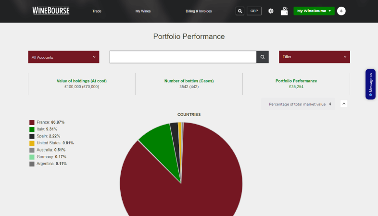378x216 pixels.
Task: Click the magnifier button beside search field
Action: (x=263, y=57)
